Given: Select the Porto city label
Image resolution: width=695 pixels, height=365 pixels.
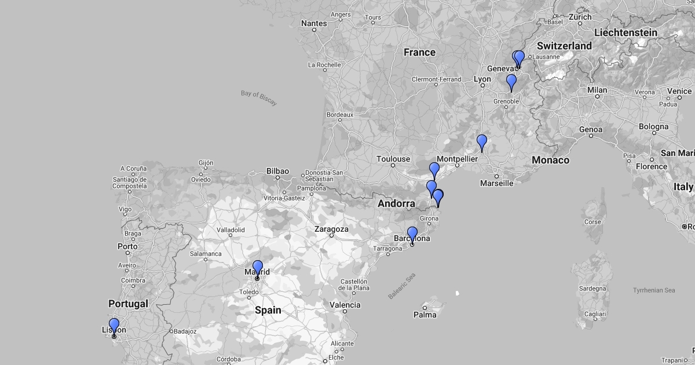Looking at the screenshot, I should (x=127, y=246).
